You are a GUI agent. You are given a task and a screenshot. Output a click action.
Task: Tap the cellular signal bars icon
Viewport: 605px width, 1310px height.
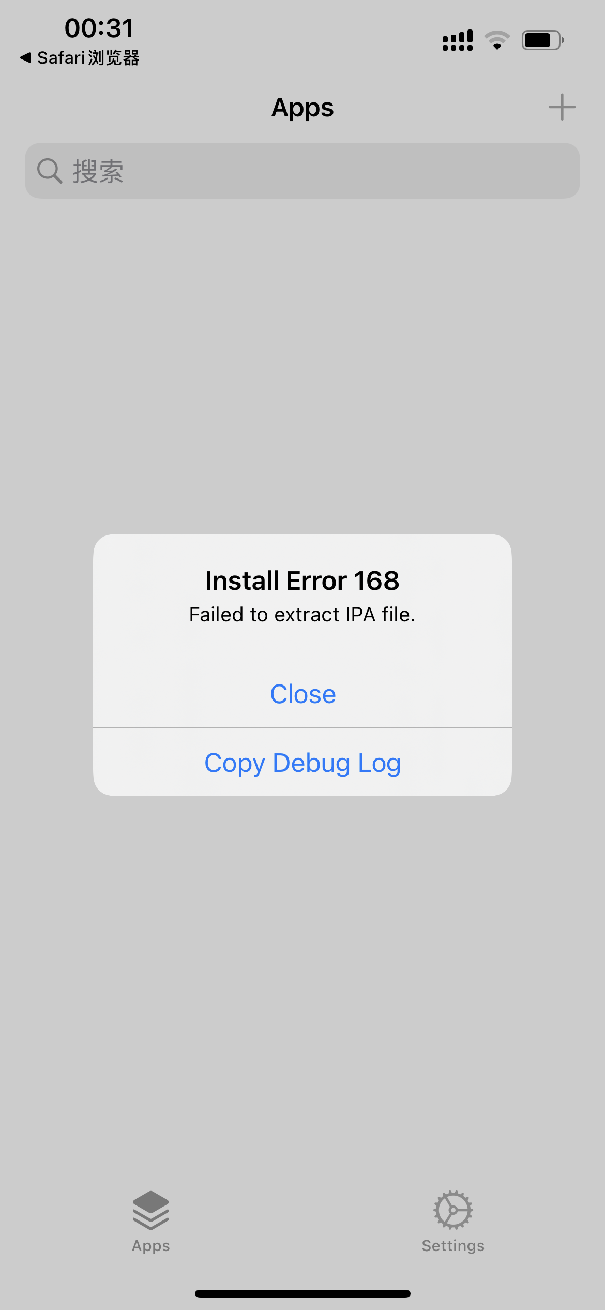[x=458, y=40]
